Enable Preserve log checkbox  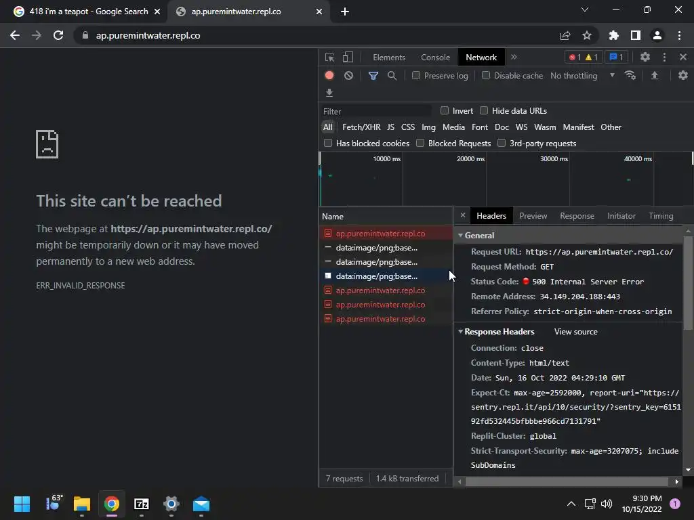point(416,76)
